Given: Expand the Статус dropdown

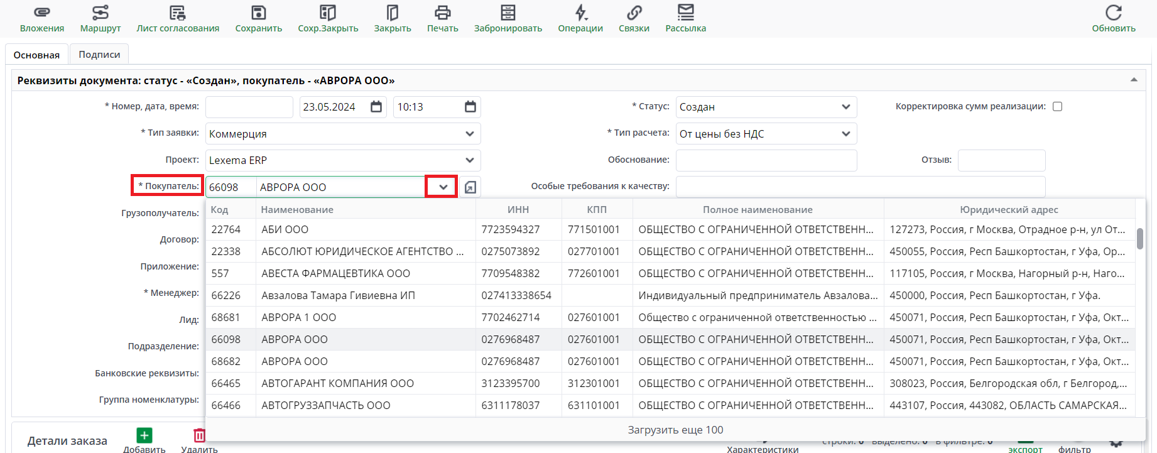Looking at the screenshot, I should coord(845,107).
